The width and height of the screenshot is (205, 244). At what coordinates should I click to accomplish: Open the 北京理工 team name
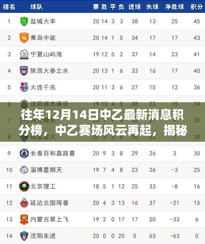click(x=43, y=186)
